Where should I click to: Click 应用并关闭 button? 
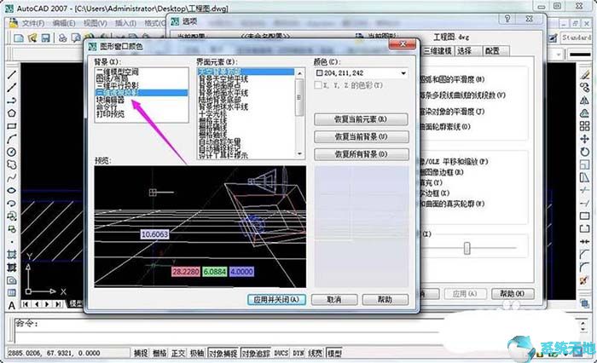276,300
